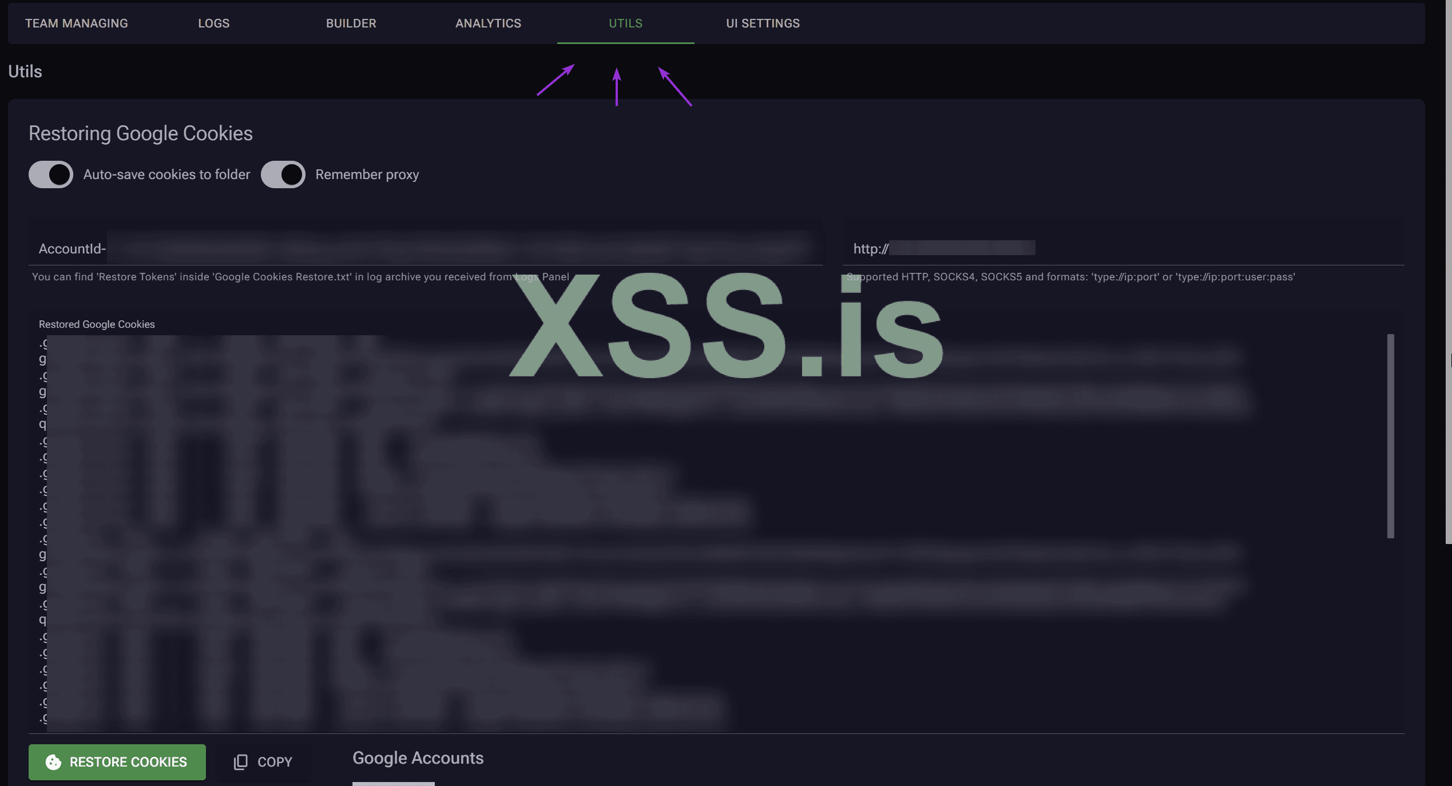Click the cookie icon on Restore Cookies

(53, 762)
